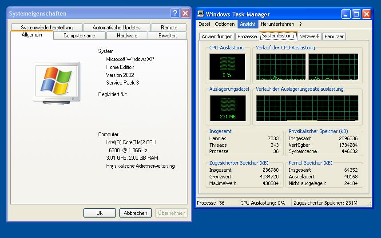Click the Threads value 343
381x238 pixels.
[x=274, y=145]
